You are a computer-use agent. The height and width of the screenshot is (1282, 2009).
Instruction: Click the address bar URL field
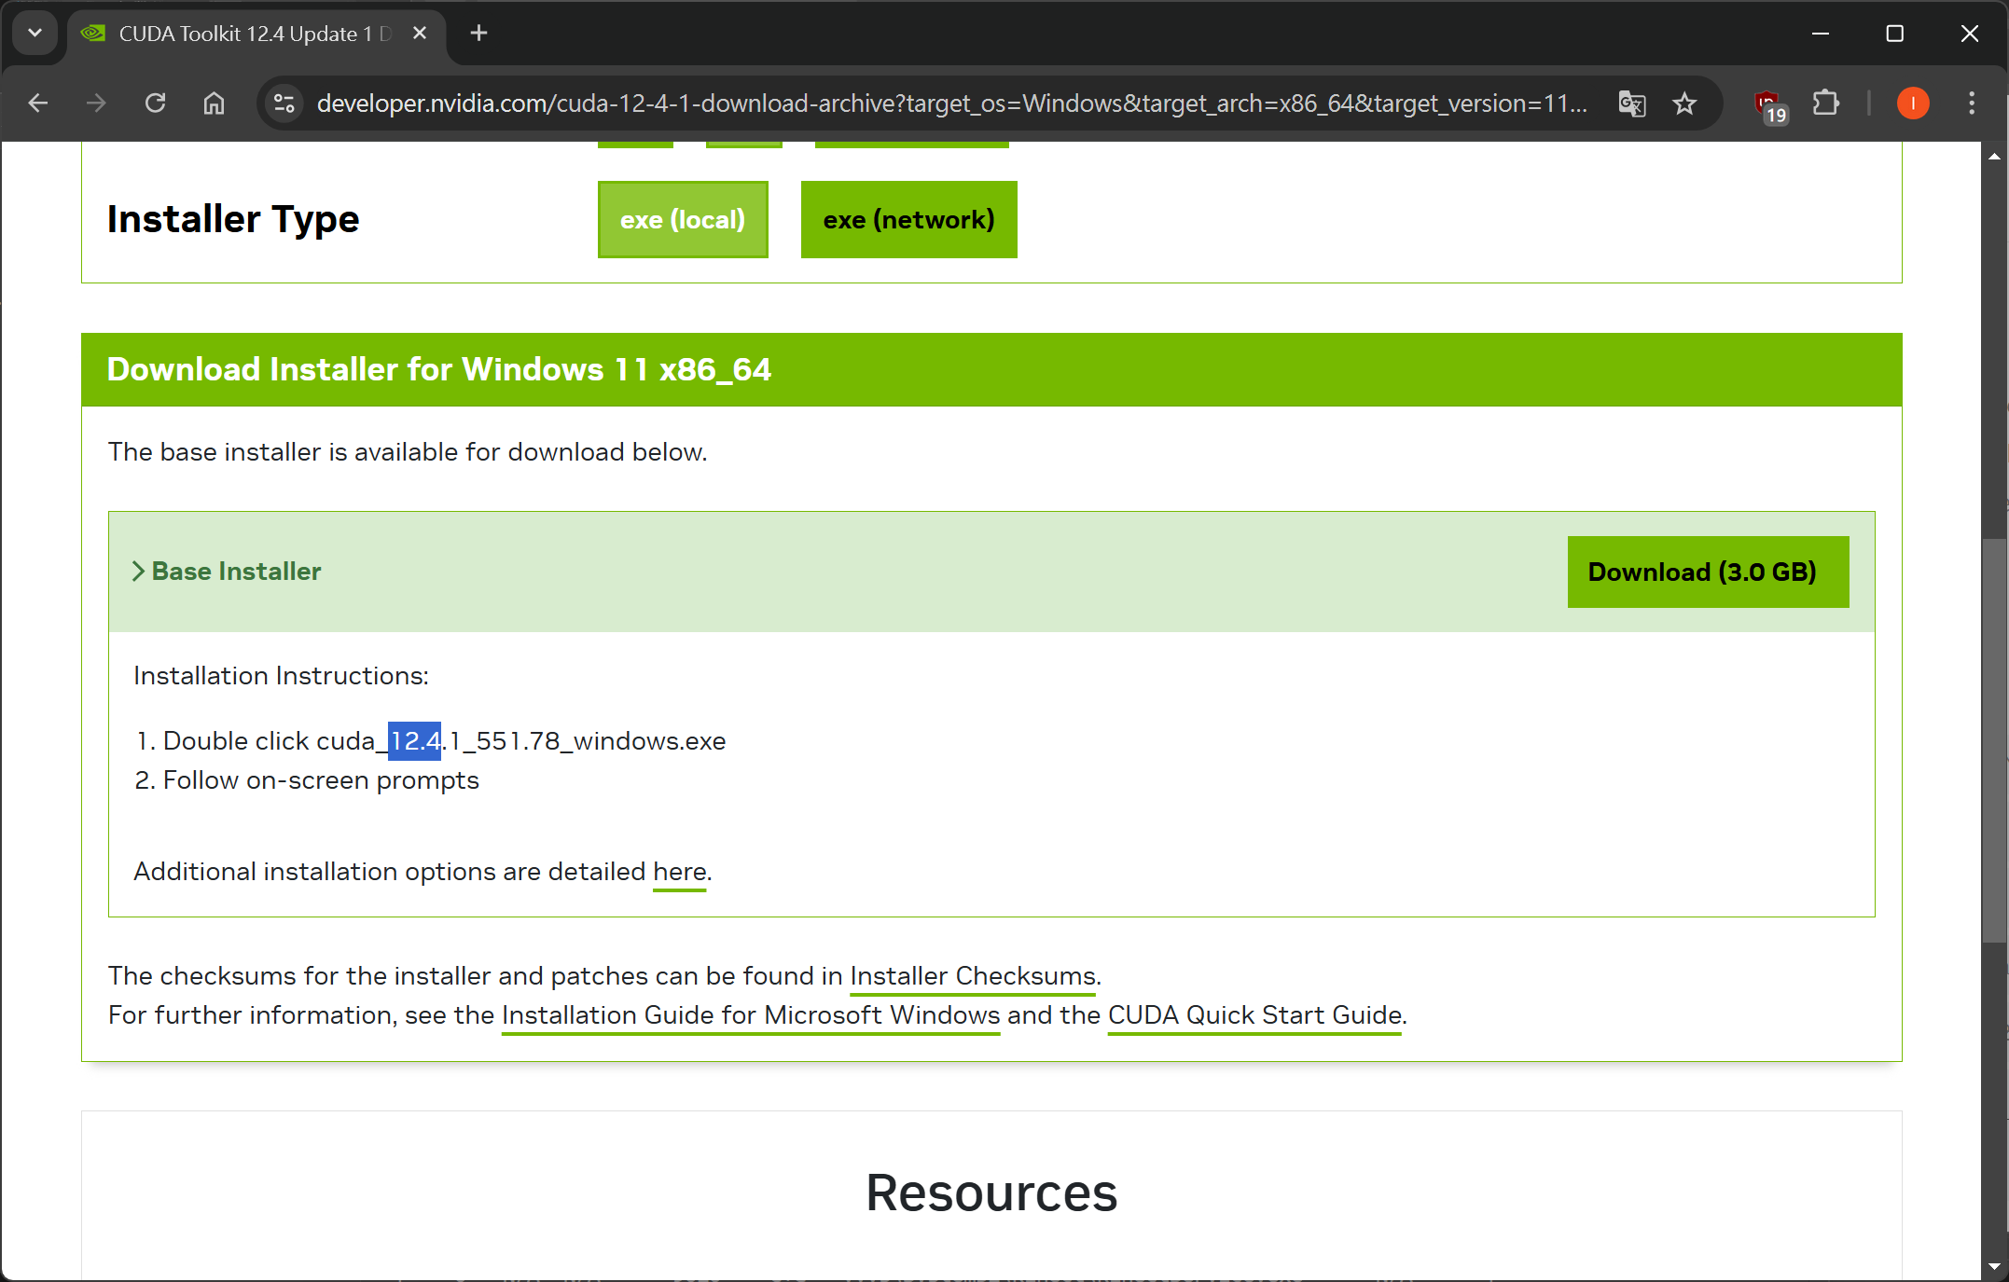coord(951,103)
